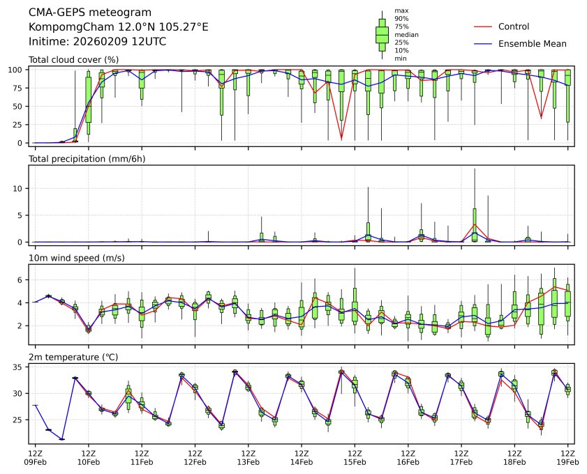Click the deepest red cloud cover dip before 12Z 15Feb

[341, 139]
